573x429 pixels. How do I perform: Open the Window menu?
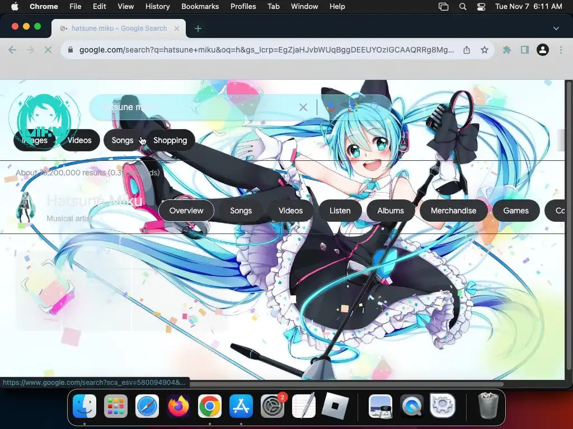click(304, 7)
